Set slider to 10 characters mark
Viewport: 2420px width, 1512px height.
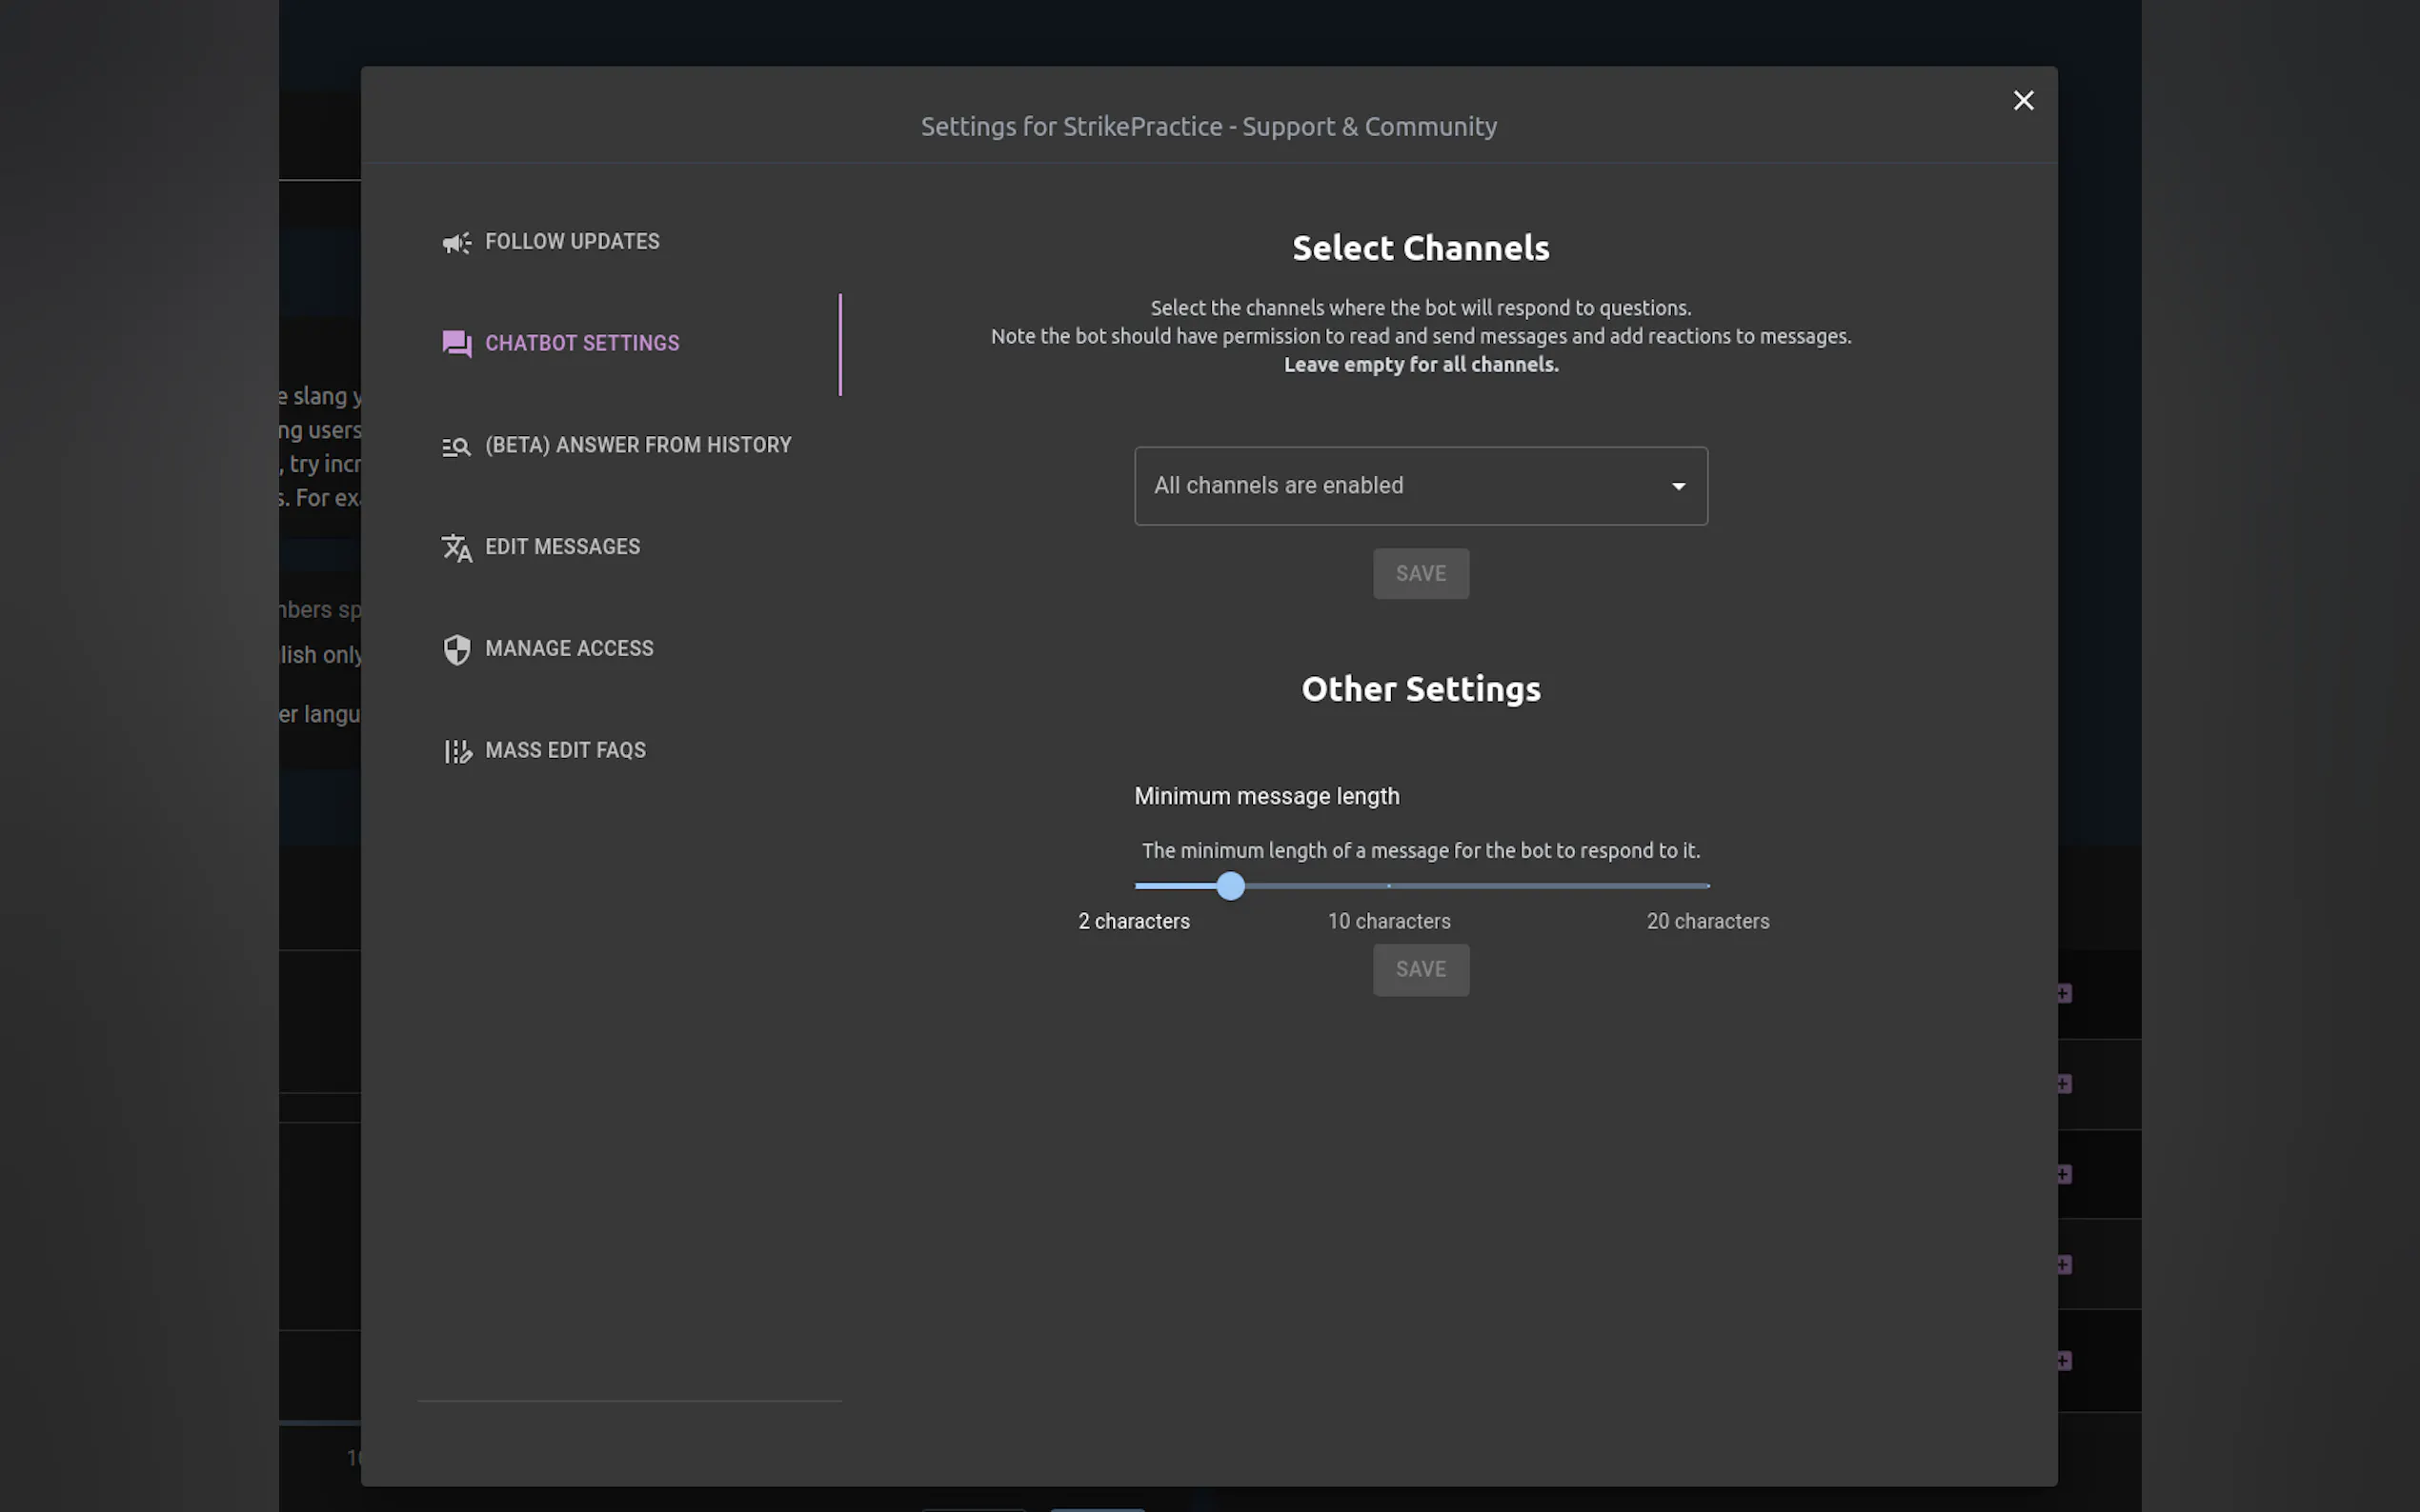[x=1388, y=886]
